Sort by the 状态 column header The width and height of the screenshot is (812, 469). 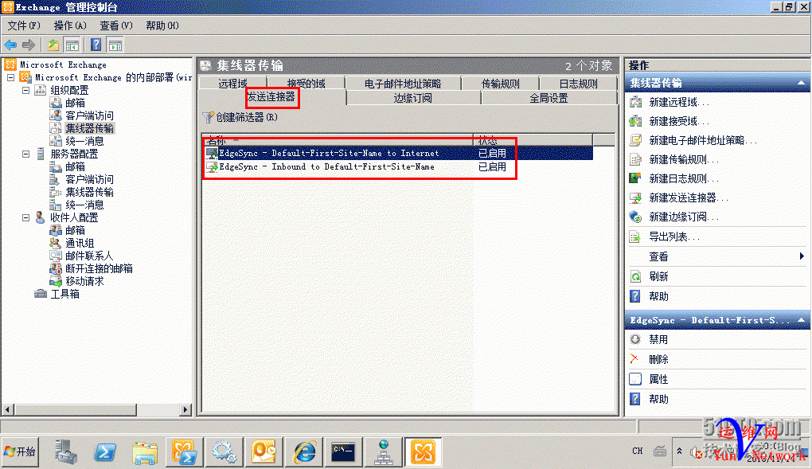(533, 140)
